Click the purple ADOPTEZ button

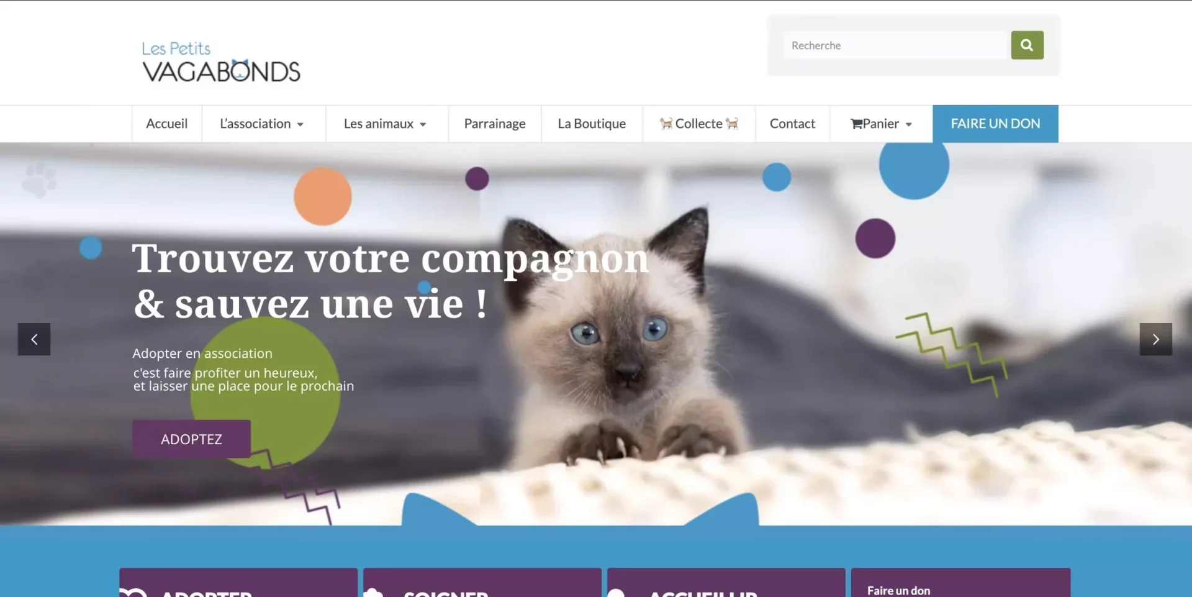point(191,439)
